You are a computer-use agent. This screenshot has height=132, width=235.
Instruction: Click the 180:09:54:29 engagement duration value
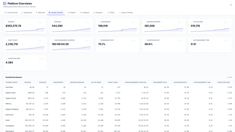coord(60,44)
